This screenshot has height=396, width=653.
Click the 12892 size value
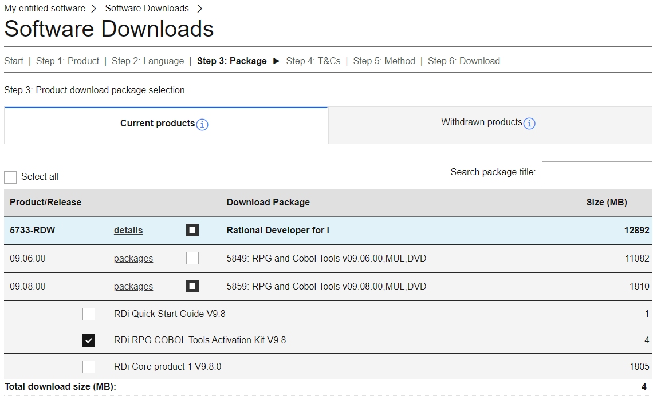tap(637, 231)
